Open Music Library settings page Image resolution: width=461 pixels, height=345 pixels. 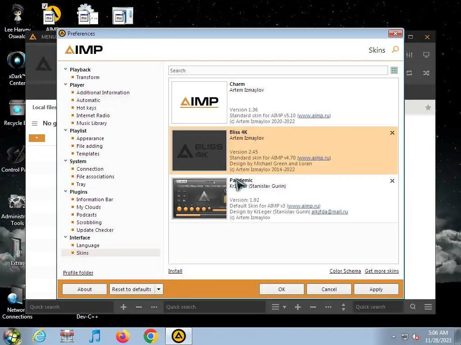point(91,123)
